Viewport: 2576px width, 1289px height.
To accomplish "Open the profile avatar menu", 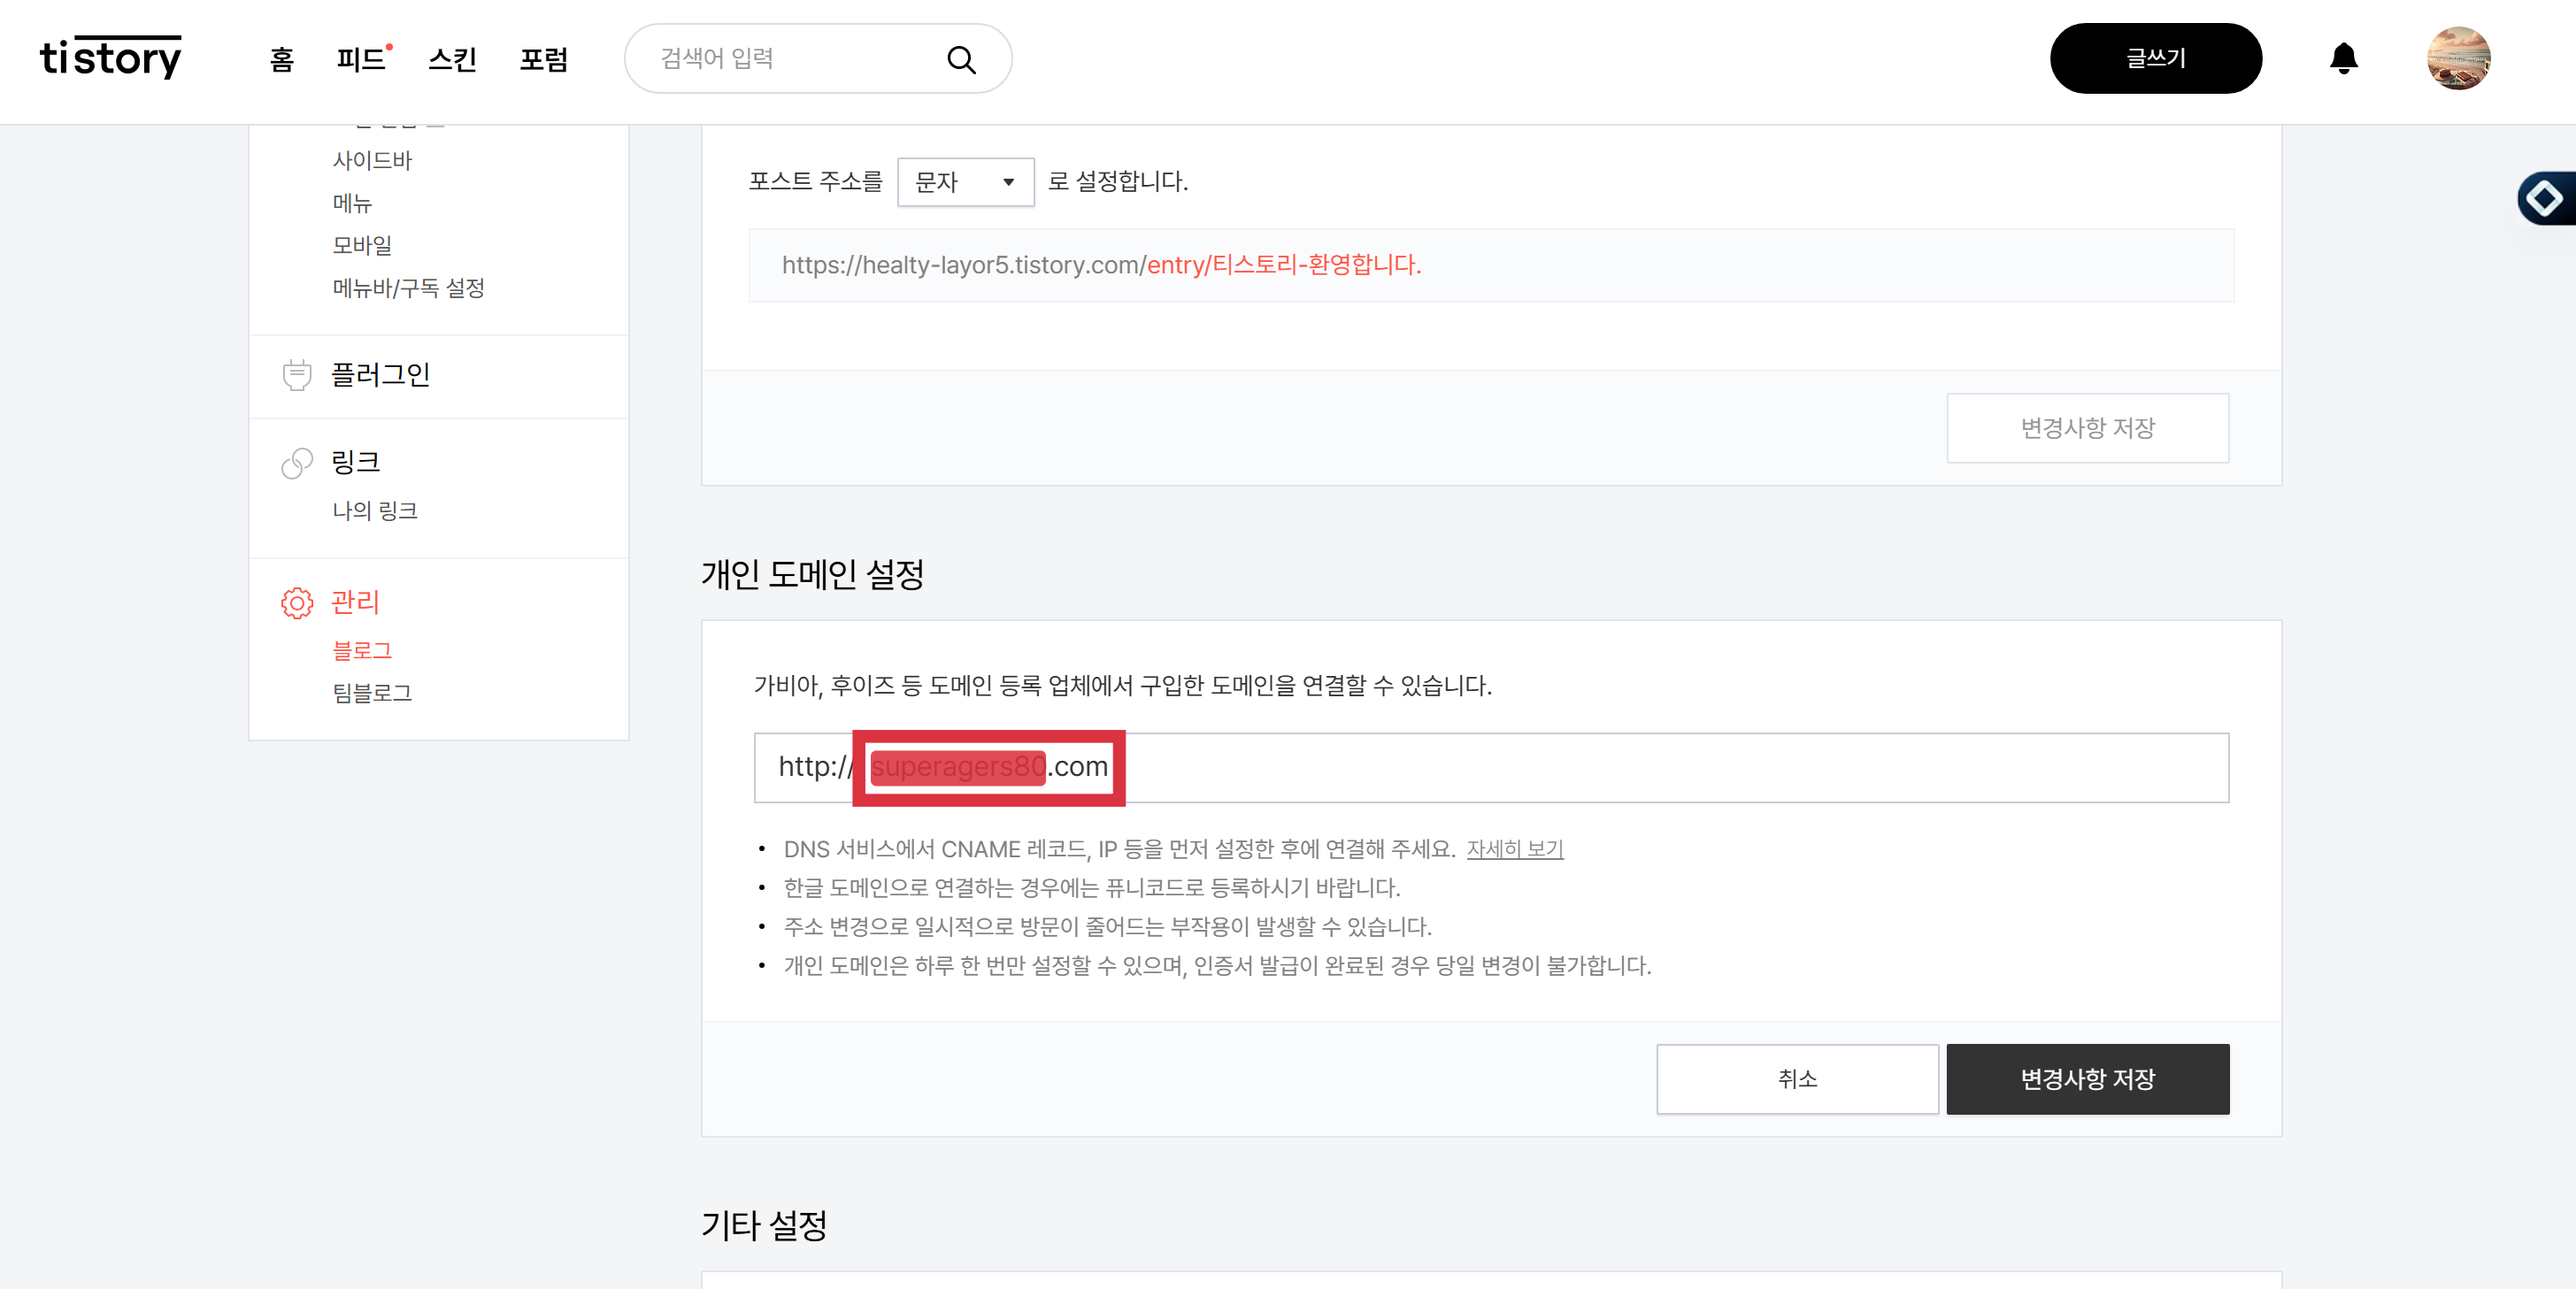I will (x=2457, y=58).
